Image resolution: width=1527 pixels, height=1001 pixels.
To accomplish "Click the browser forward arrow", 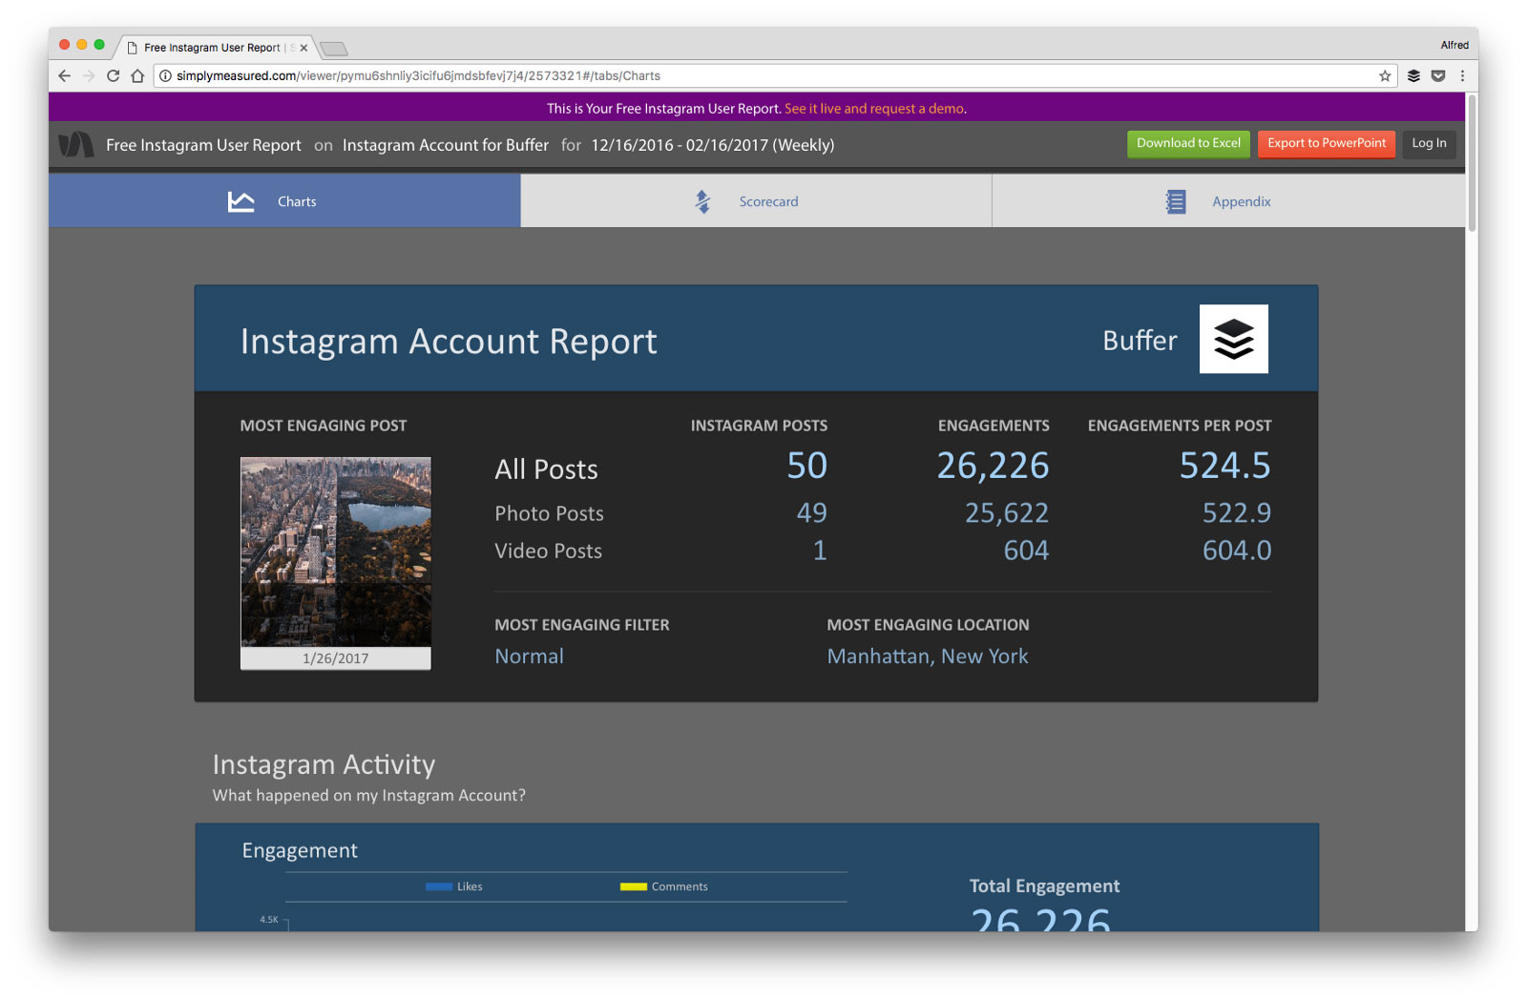I will [x=89, y=76].
